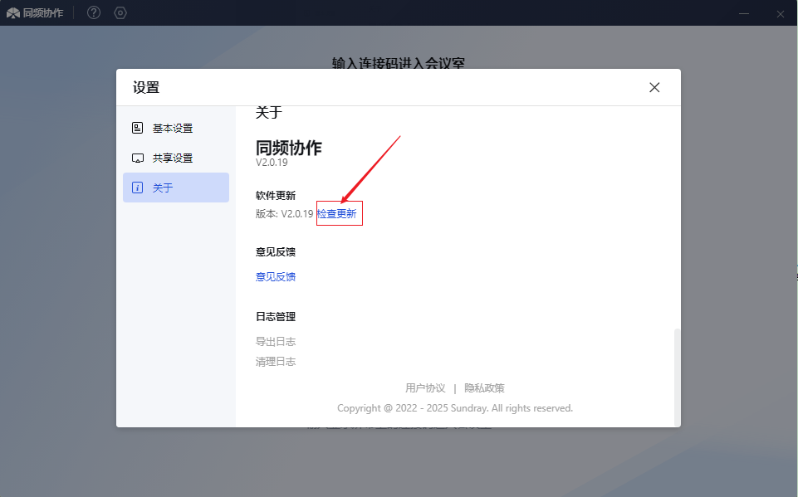The height and width of the screenshot is (497, 798).
Task: Click the 版本: V2.0.19 version text
Action: tap(284, 213)
